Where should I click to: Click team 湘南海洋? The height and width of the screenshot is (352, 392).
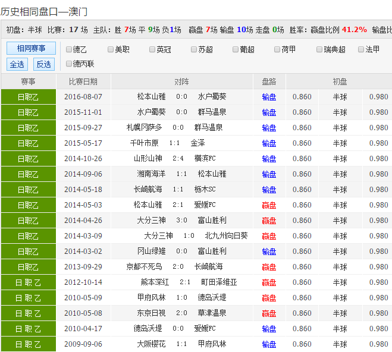pos(151,174)
